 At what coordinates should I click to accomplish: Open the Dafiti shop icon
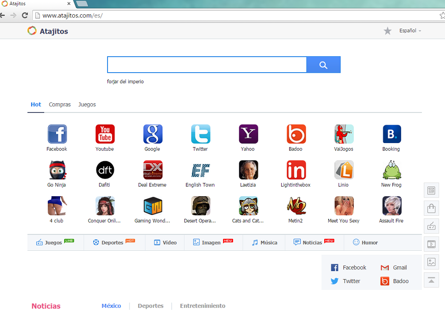(x=105, y=170)
